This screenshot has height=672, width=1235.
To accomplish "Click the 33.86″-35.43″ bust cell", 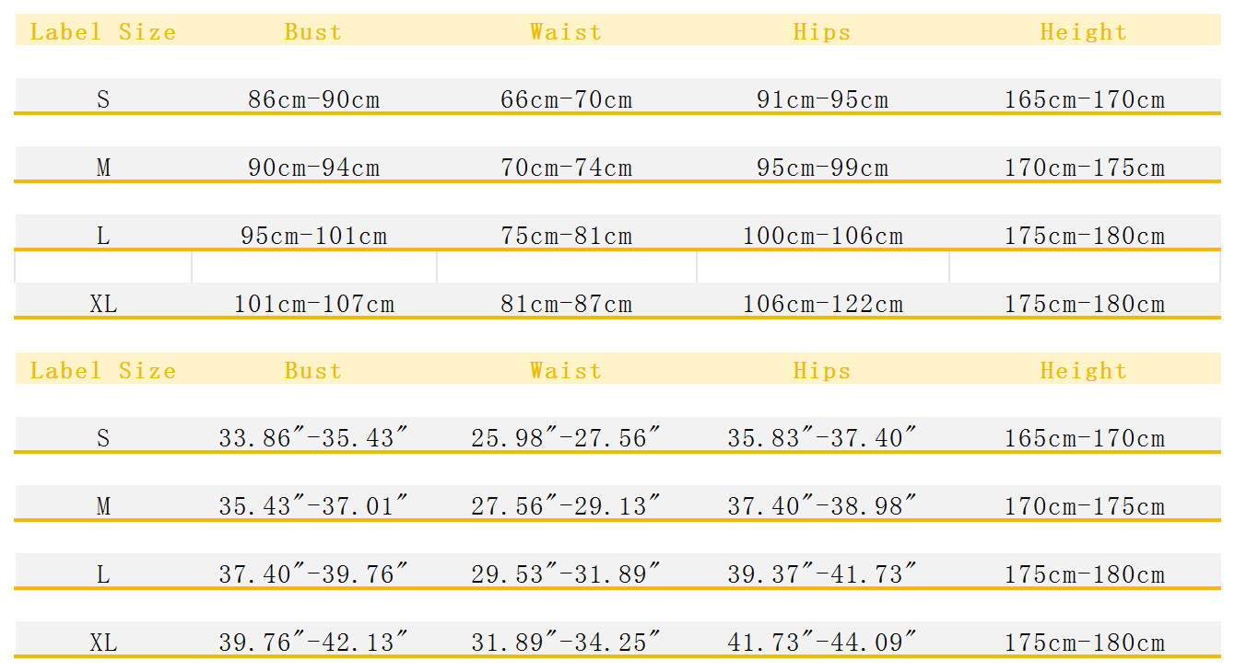I will pos(313,438).
